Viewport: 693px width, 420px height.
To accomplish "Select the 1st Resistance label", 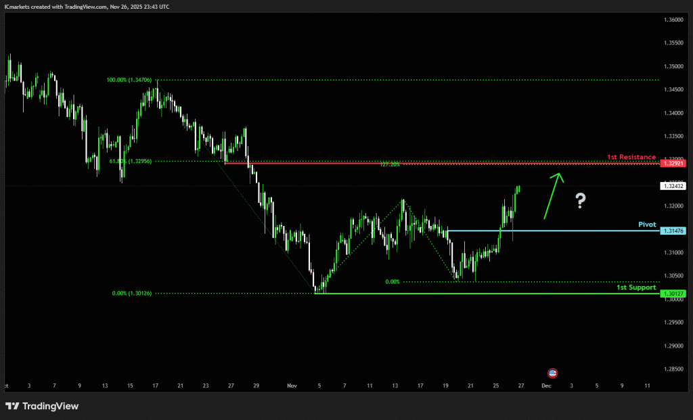I will 631,157.
